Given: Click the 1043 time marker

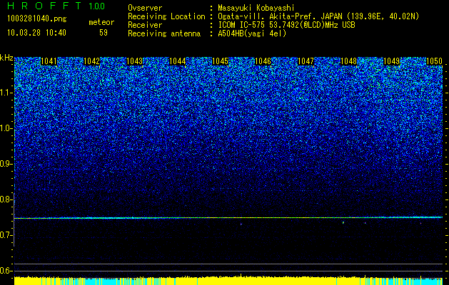Looking at the screenshot, I should 135,61.
